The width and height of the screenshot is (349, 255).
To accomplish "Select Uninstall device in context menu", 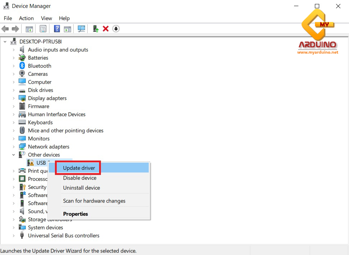I will 82,188.
